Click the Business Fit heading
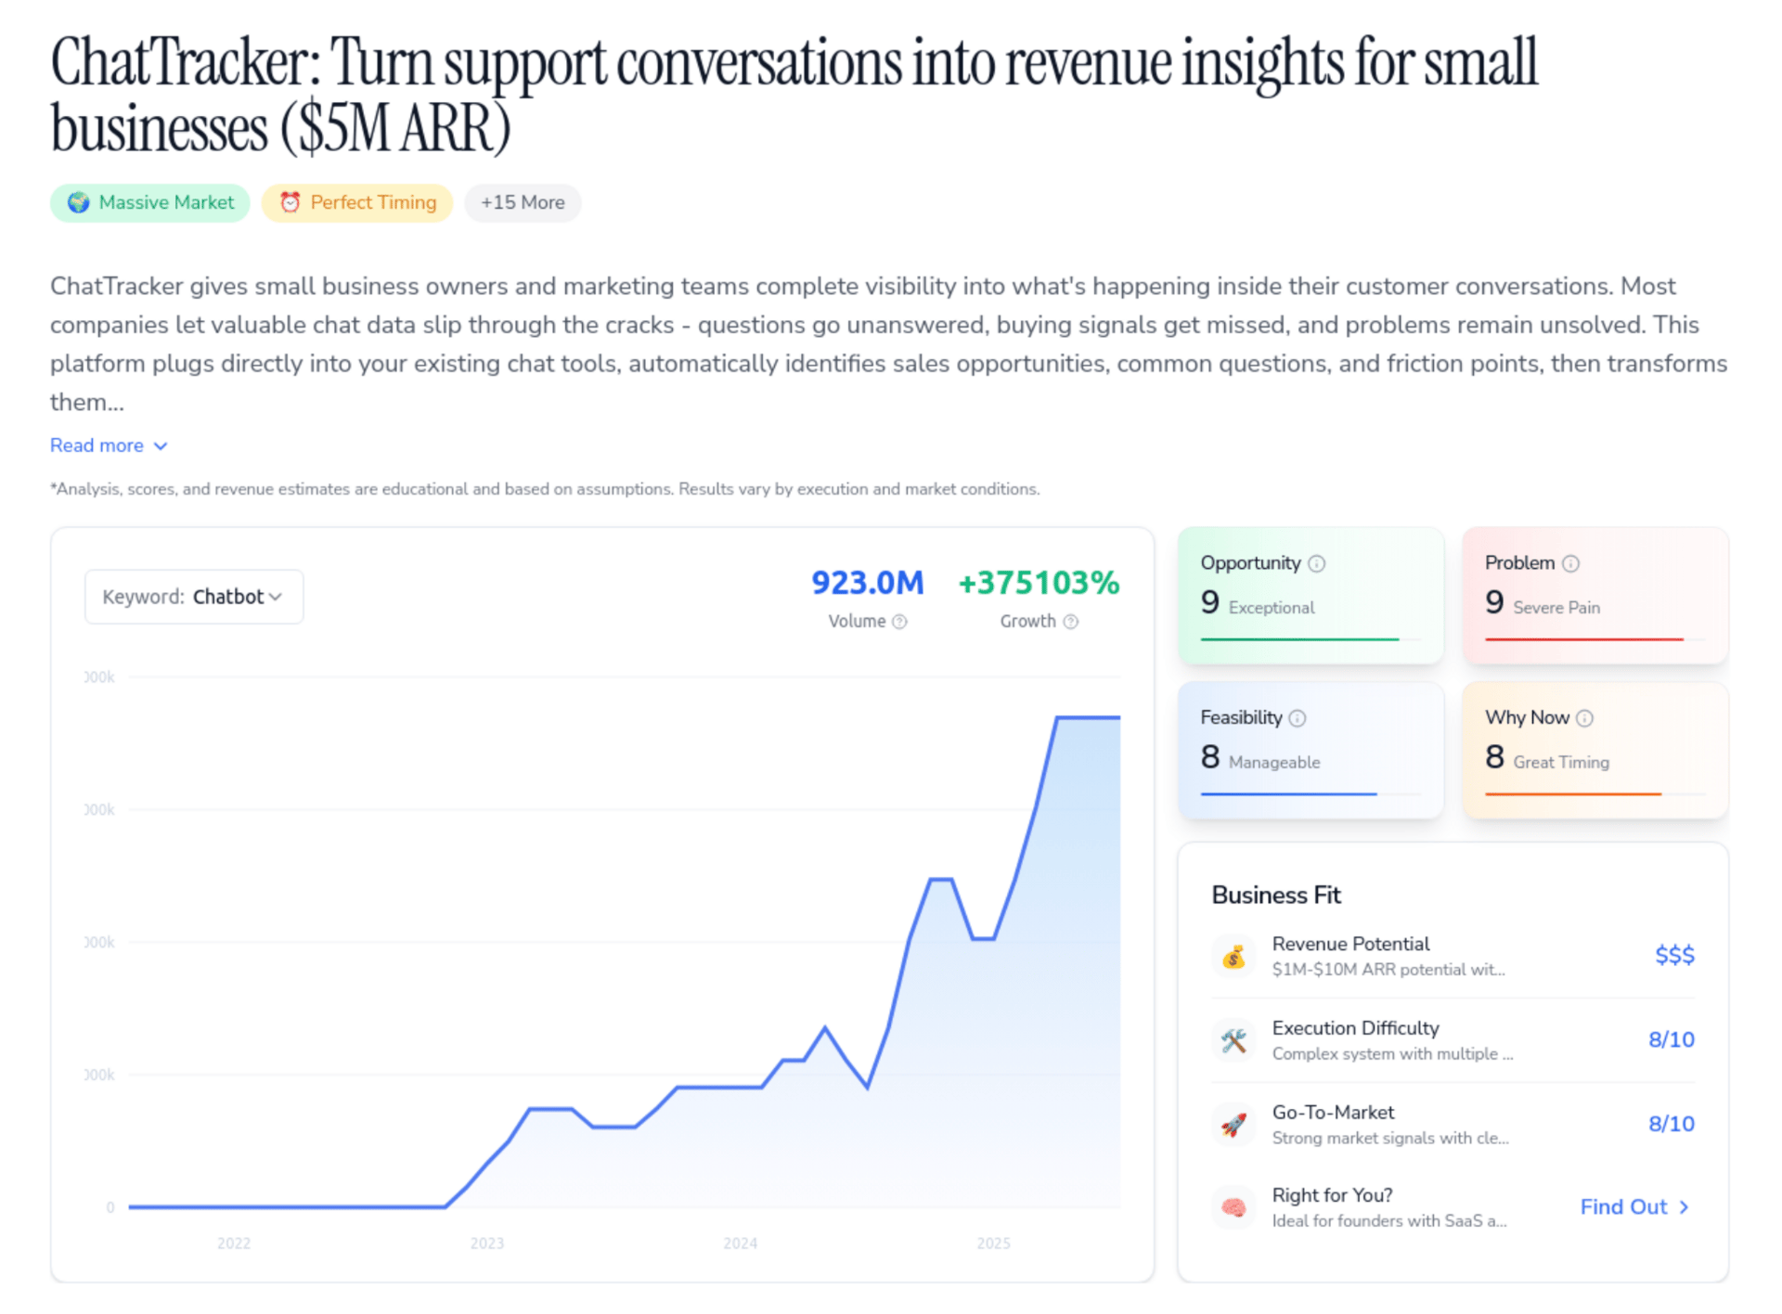1782x1314 pixels. coord(1276,895)
